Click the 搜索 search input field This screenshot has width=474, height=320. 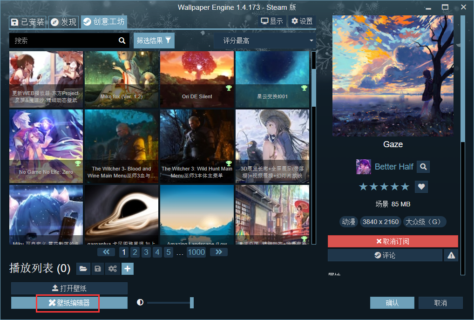[69, 41]
